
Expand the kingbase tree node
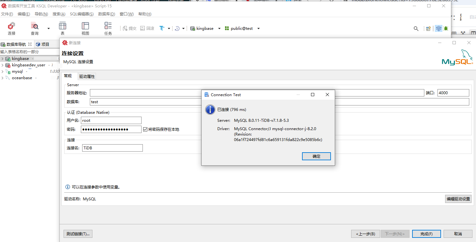[3, 59]
